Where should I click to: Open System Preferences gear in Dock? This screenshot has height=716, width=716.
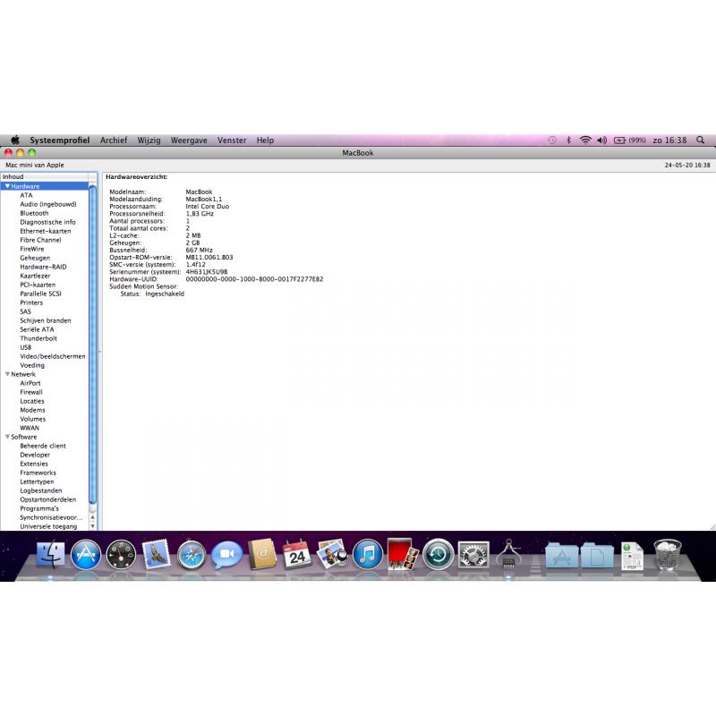[473, 554]
